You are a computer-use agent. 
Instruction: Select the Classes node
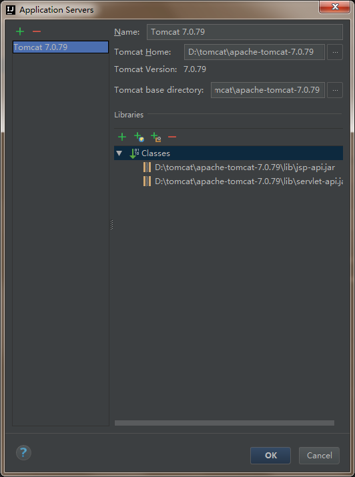(228, 153)
